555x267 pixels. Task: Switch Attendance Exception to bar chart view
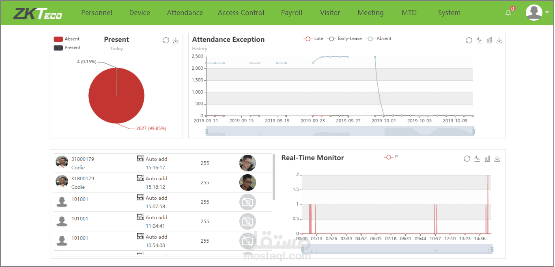[489, 40]
